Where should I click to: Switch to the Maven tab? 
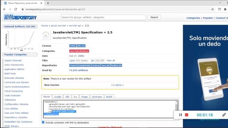tap(47, 97)
